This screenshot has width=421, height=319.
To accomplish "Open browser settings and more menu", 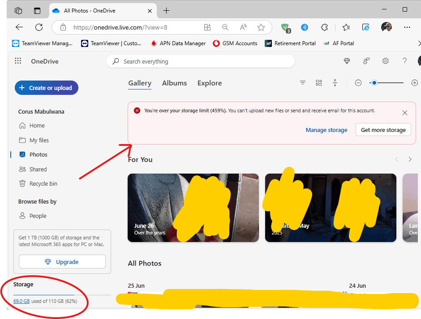I will coord(407,27).
